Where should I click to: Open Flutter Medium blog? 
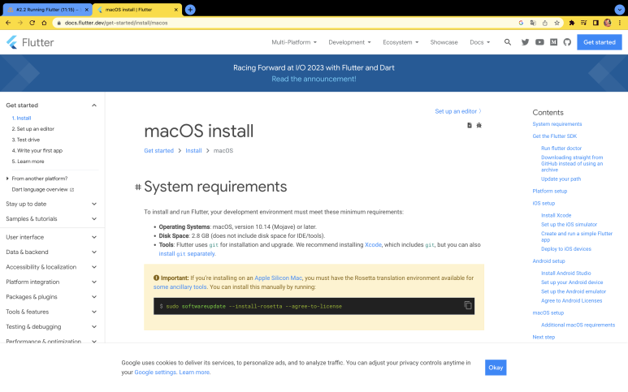click(553, 42)
